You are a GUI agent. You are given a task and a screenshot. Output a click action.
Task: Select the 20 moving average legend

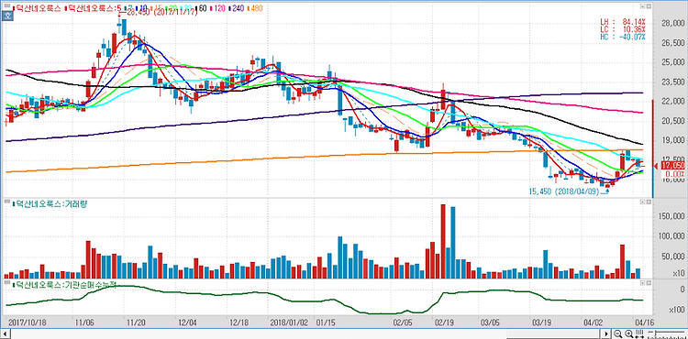[172, 8]
